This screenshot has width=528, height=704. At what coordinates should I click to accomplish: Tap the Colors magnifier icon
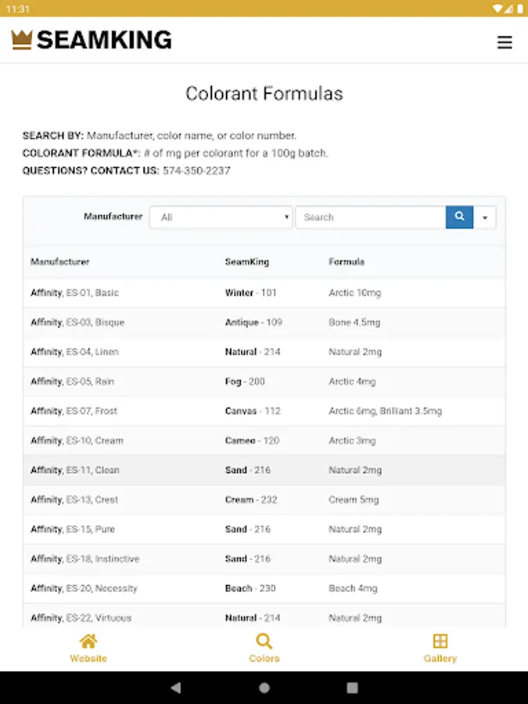pos(264,642)
